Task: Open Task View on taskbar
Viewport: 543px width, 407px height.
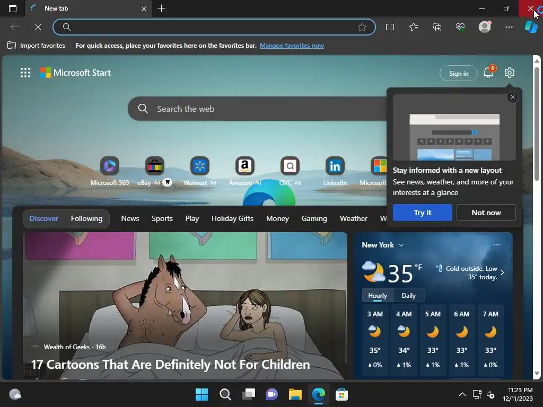Action: pyautogui.click(x=249, y=394)
